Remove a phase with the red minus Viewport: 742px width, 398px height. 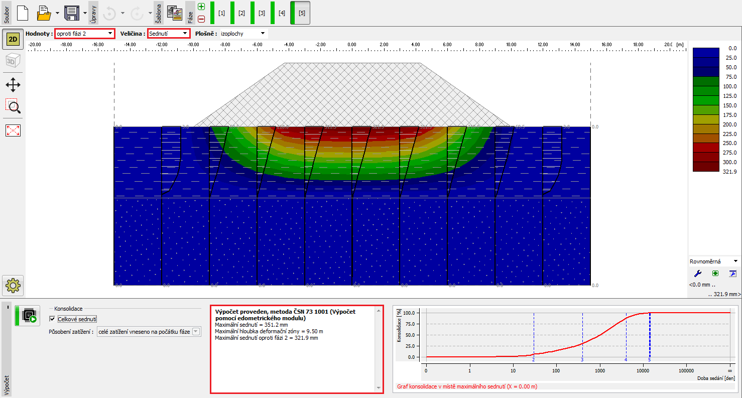(201, 19)
